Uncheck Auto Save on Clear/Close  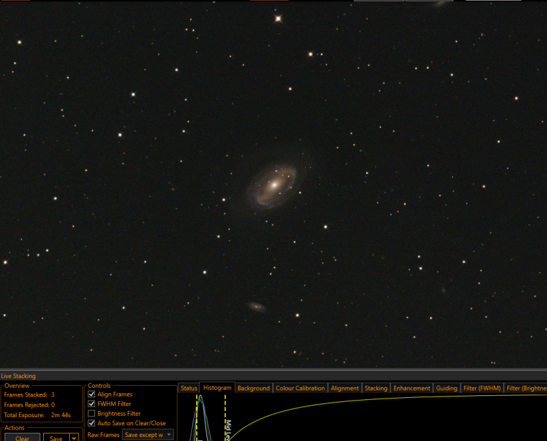click(x=92, y=423)
